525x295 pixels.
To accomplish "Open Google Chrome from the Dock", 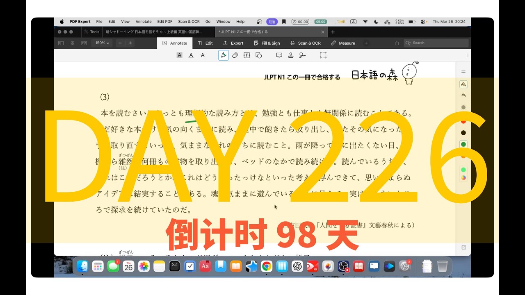I will 266,267.
